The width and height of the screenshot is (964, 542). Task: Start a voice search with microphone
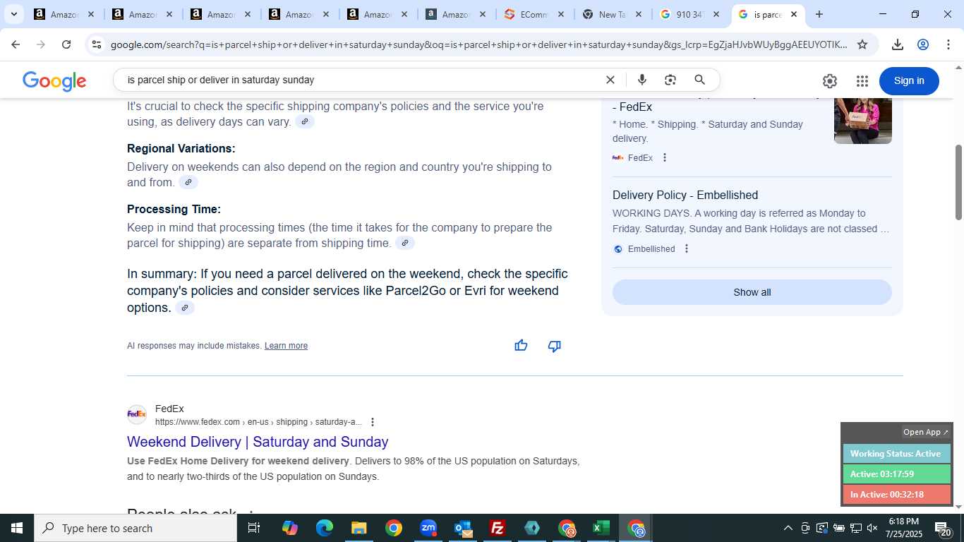click(641, 80)
